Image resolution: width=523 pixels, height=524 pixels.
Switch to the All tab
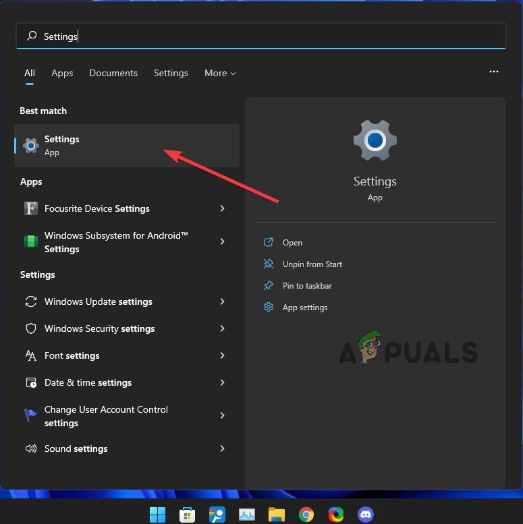(x=30, y=73)
